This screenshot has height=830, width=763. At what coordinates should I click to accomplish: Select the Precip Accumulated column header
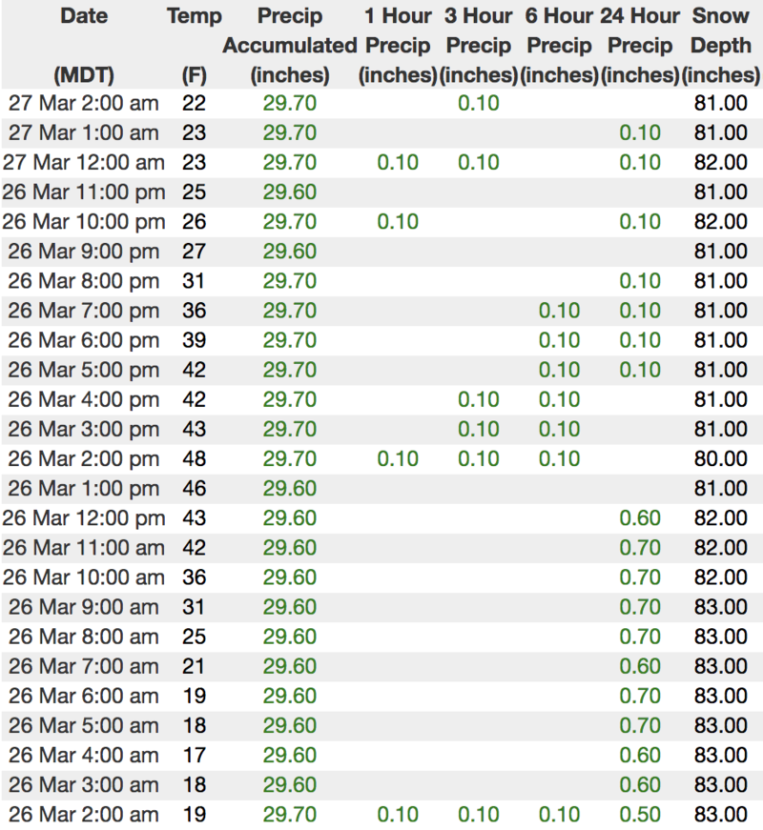click(289, 45)
